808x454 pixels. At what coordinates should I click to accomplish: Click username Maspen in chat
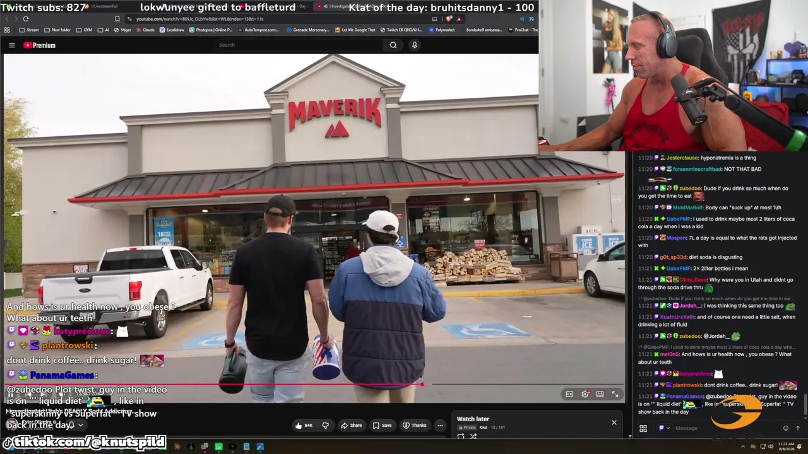click(676, 238)
